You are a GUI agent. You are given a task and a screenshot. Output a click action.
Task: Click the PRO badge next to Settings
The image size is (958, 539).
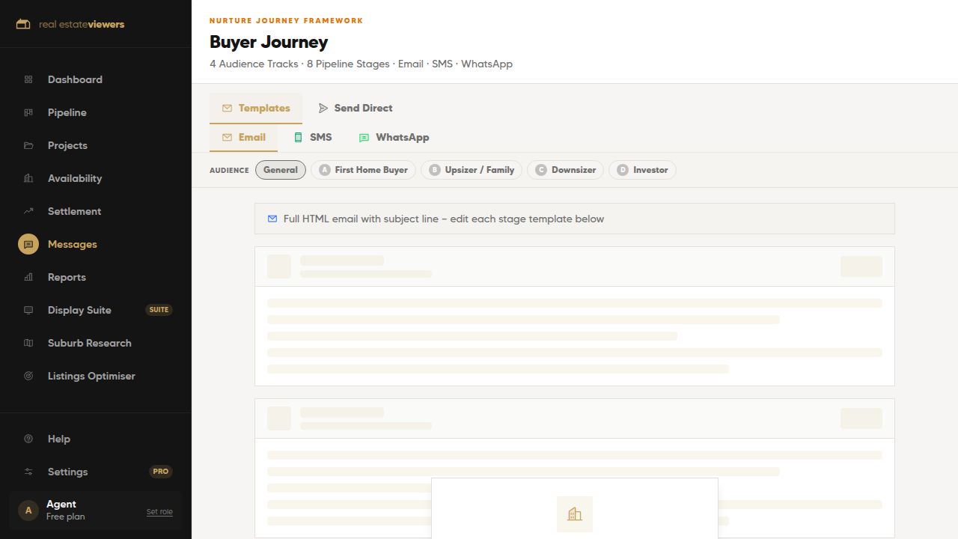click(x=160, y=472)
